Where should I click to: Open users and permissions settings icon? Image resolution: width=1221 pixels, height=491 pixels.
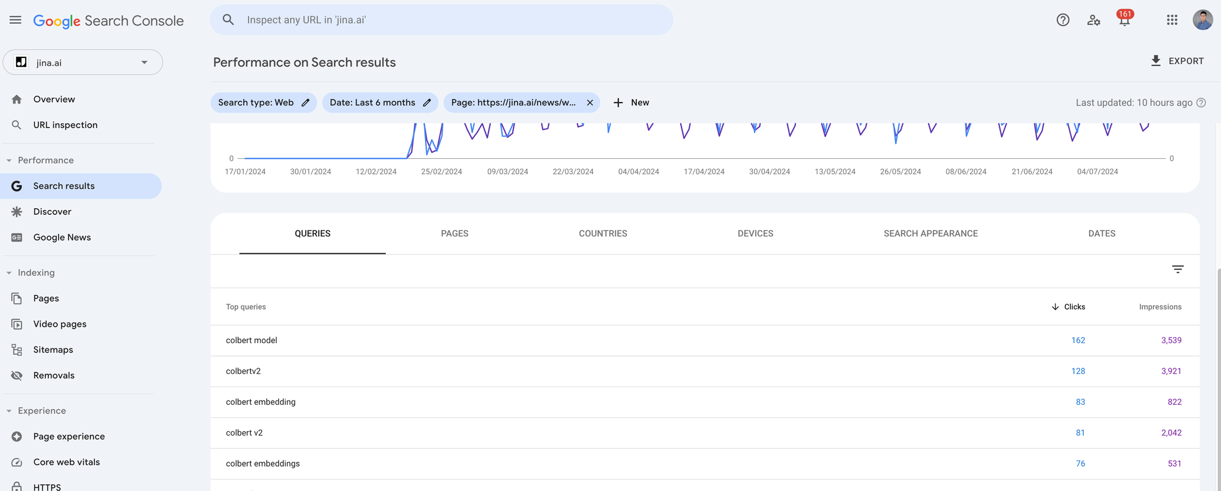point(1093,20)
